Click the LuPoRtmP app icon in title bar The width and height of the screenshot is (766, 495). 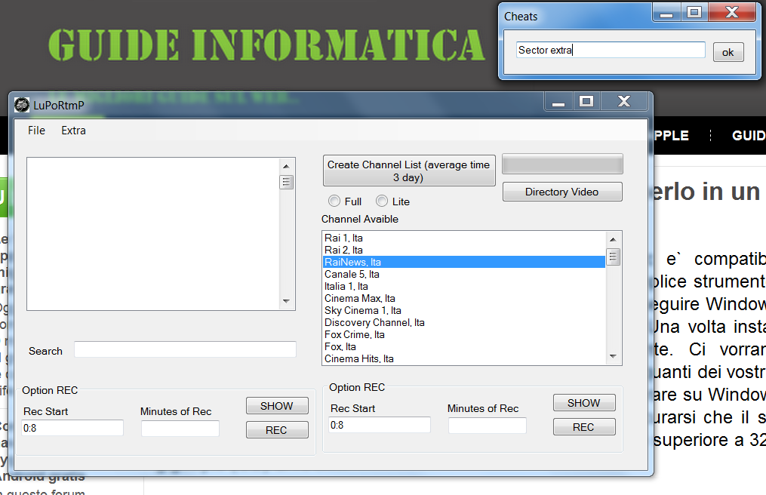[x=21, y=105]
